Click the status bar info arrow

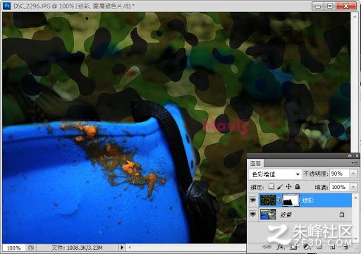coord(122,248)
